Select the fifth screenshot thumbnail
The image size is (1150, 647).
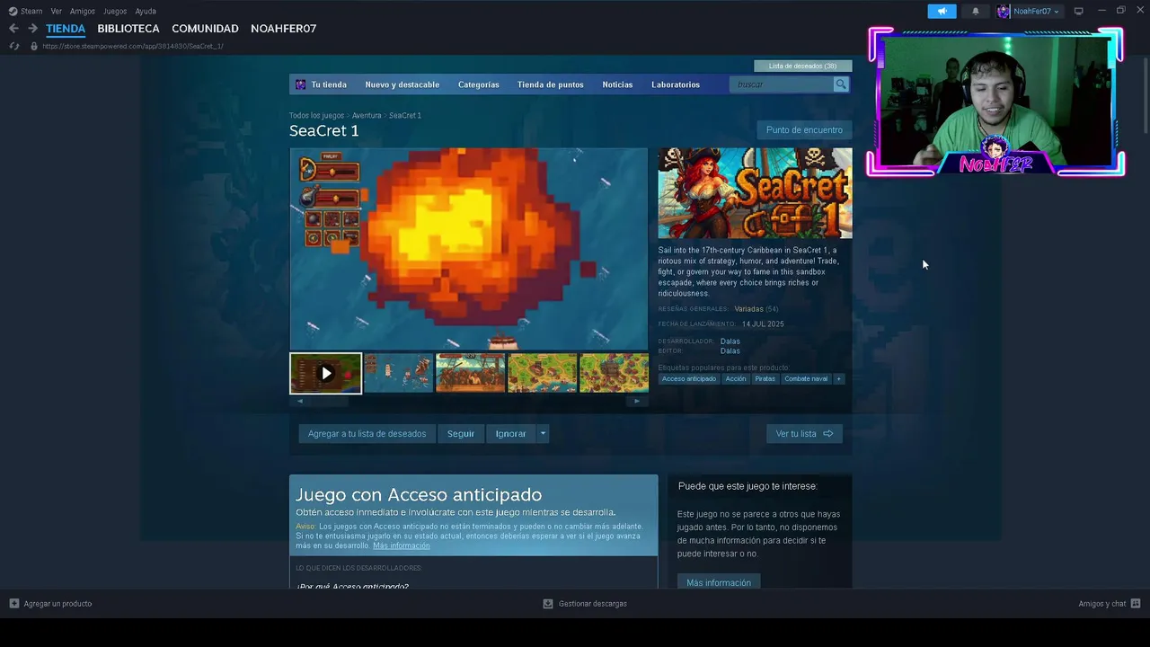pos(614,373)
